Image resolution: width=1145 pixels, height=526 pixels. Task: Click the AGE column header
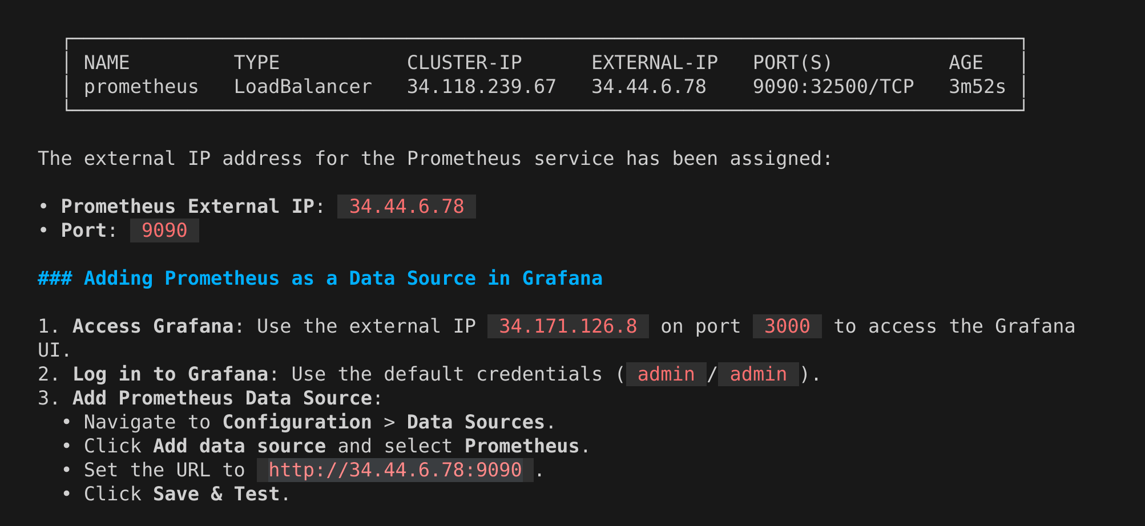tap(966, 63)
